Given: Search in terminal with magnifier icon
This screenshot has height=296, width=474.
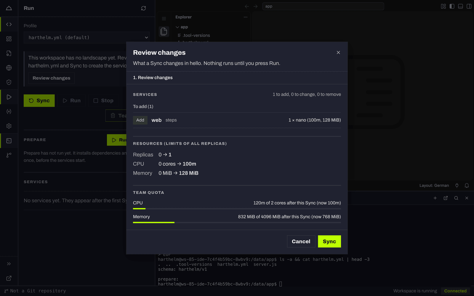Looking at the screenshot, I should [x=456, y=198].
